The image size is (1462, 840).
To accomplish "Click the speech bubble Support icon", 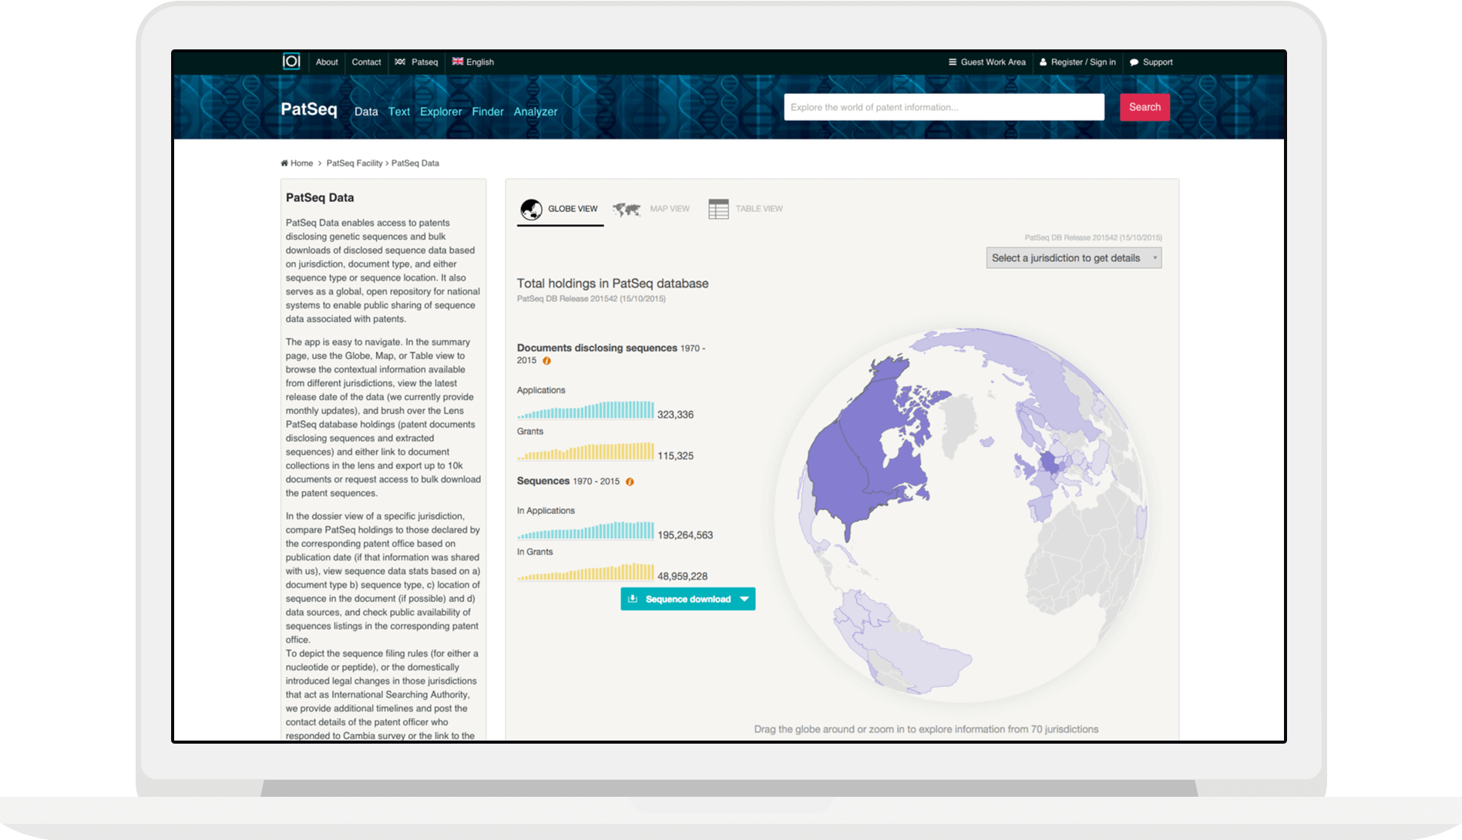I will point(1134,62).
